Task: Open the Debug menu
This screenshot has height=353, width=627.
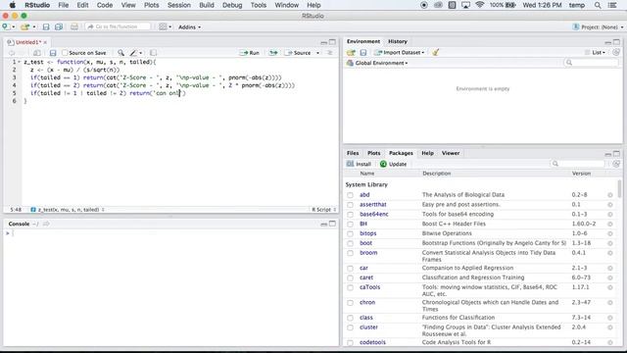Action: click(x=232, y=5)
